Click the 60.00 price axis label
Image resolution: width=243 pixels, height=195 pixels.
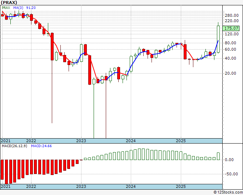coord(230,49)
